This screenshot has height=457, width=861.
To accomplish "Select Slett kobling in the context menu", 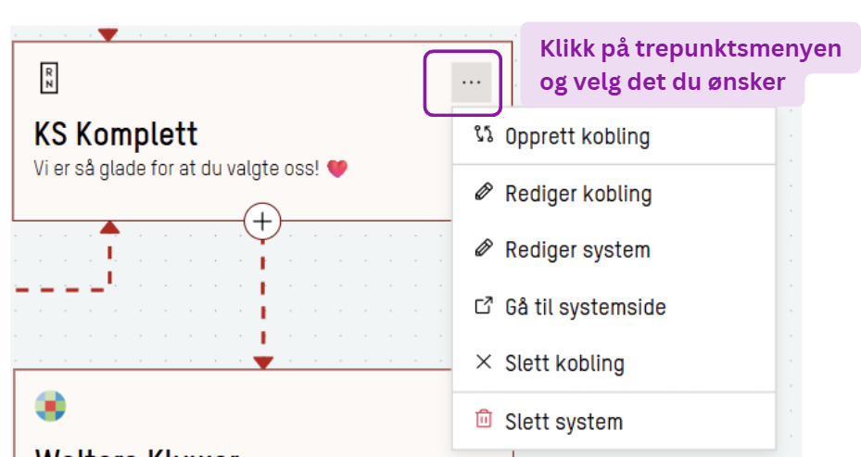I will [x=564, y=363].
